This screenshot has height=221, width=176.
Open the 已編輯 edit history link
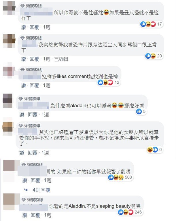coord(61,59)
